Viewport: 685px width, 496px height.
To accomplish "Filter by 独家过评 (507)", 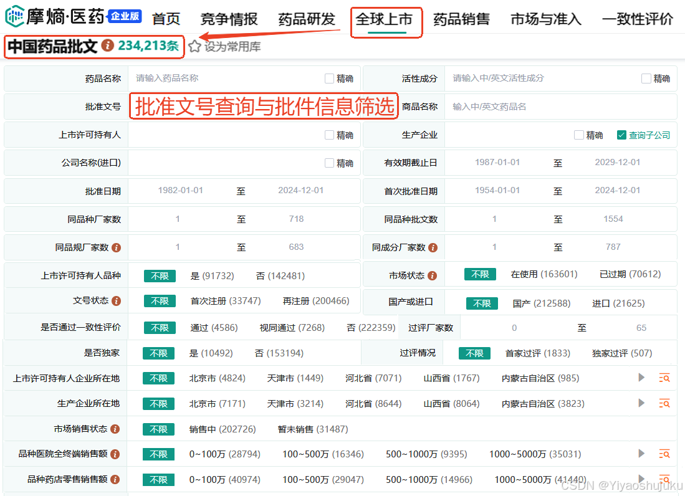I will click(x=621, y=353).
